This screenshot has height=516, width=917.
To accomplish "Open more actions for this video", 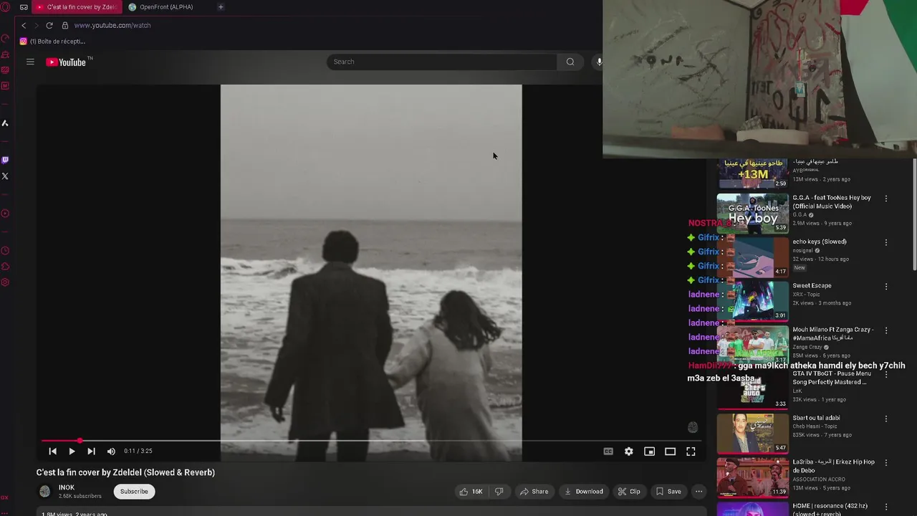I will click(x=698, y=492).
